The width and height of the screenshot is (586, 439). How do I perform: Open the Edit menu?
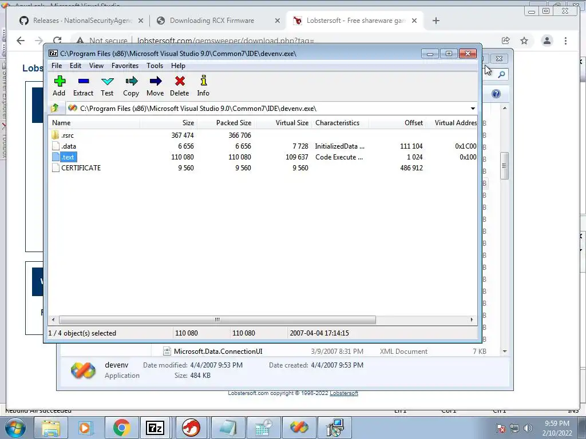click(75, 66)
